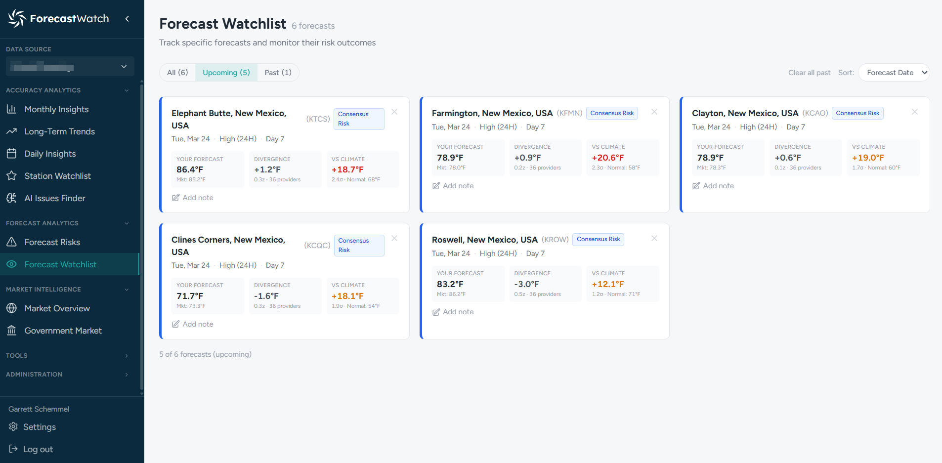
Task: Add note to Roswell forecast card
Action: click(x=453, y=312)
